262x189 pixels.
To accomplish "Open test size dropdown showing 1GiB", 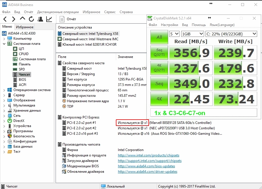I will coord(192,34).
